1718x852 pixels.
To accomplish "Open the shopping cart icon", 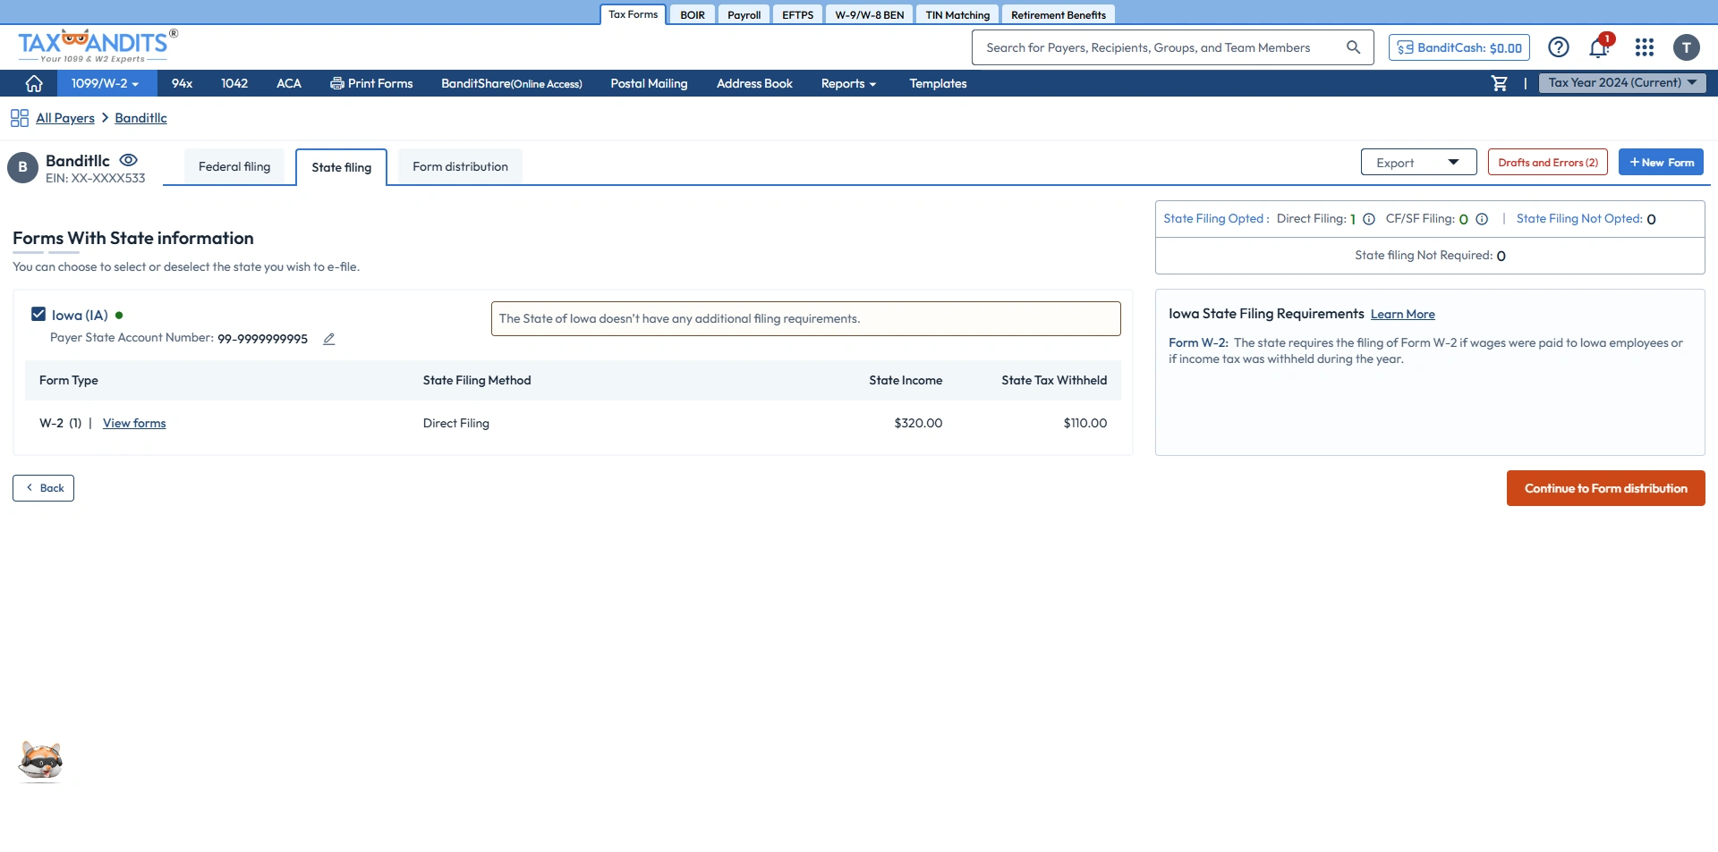I will (x=1500, y=83).
